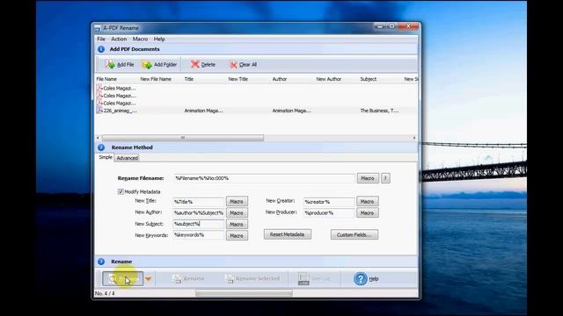Click the Delete toolbar button

click(x=203, y=64)
